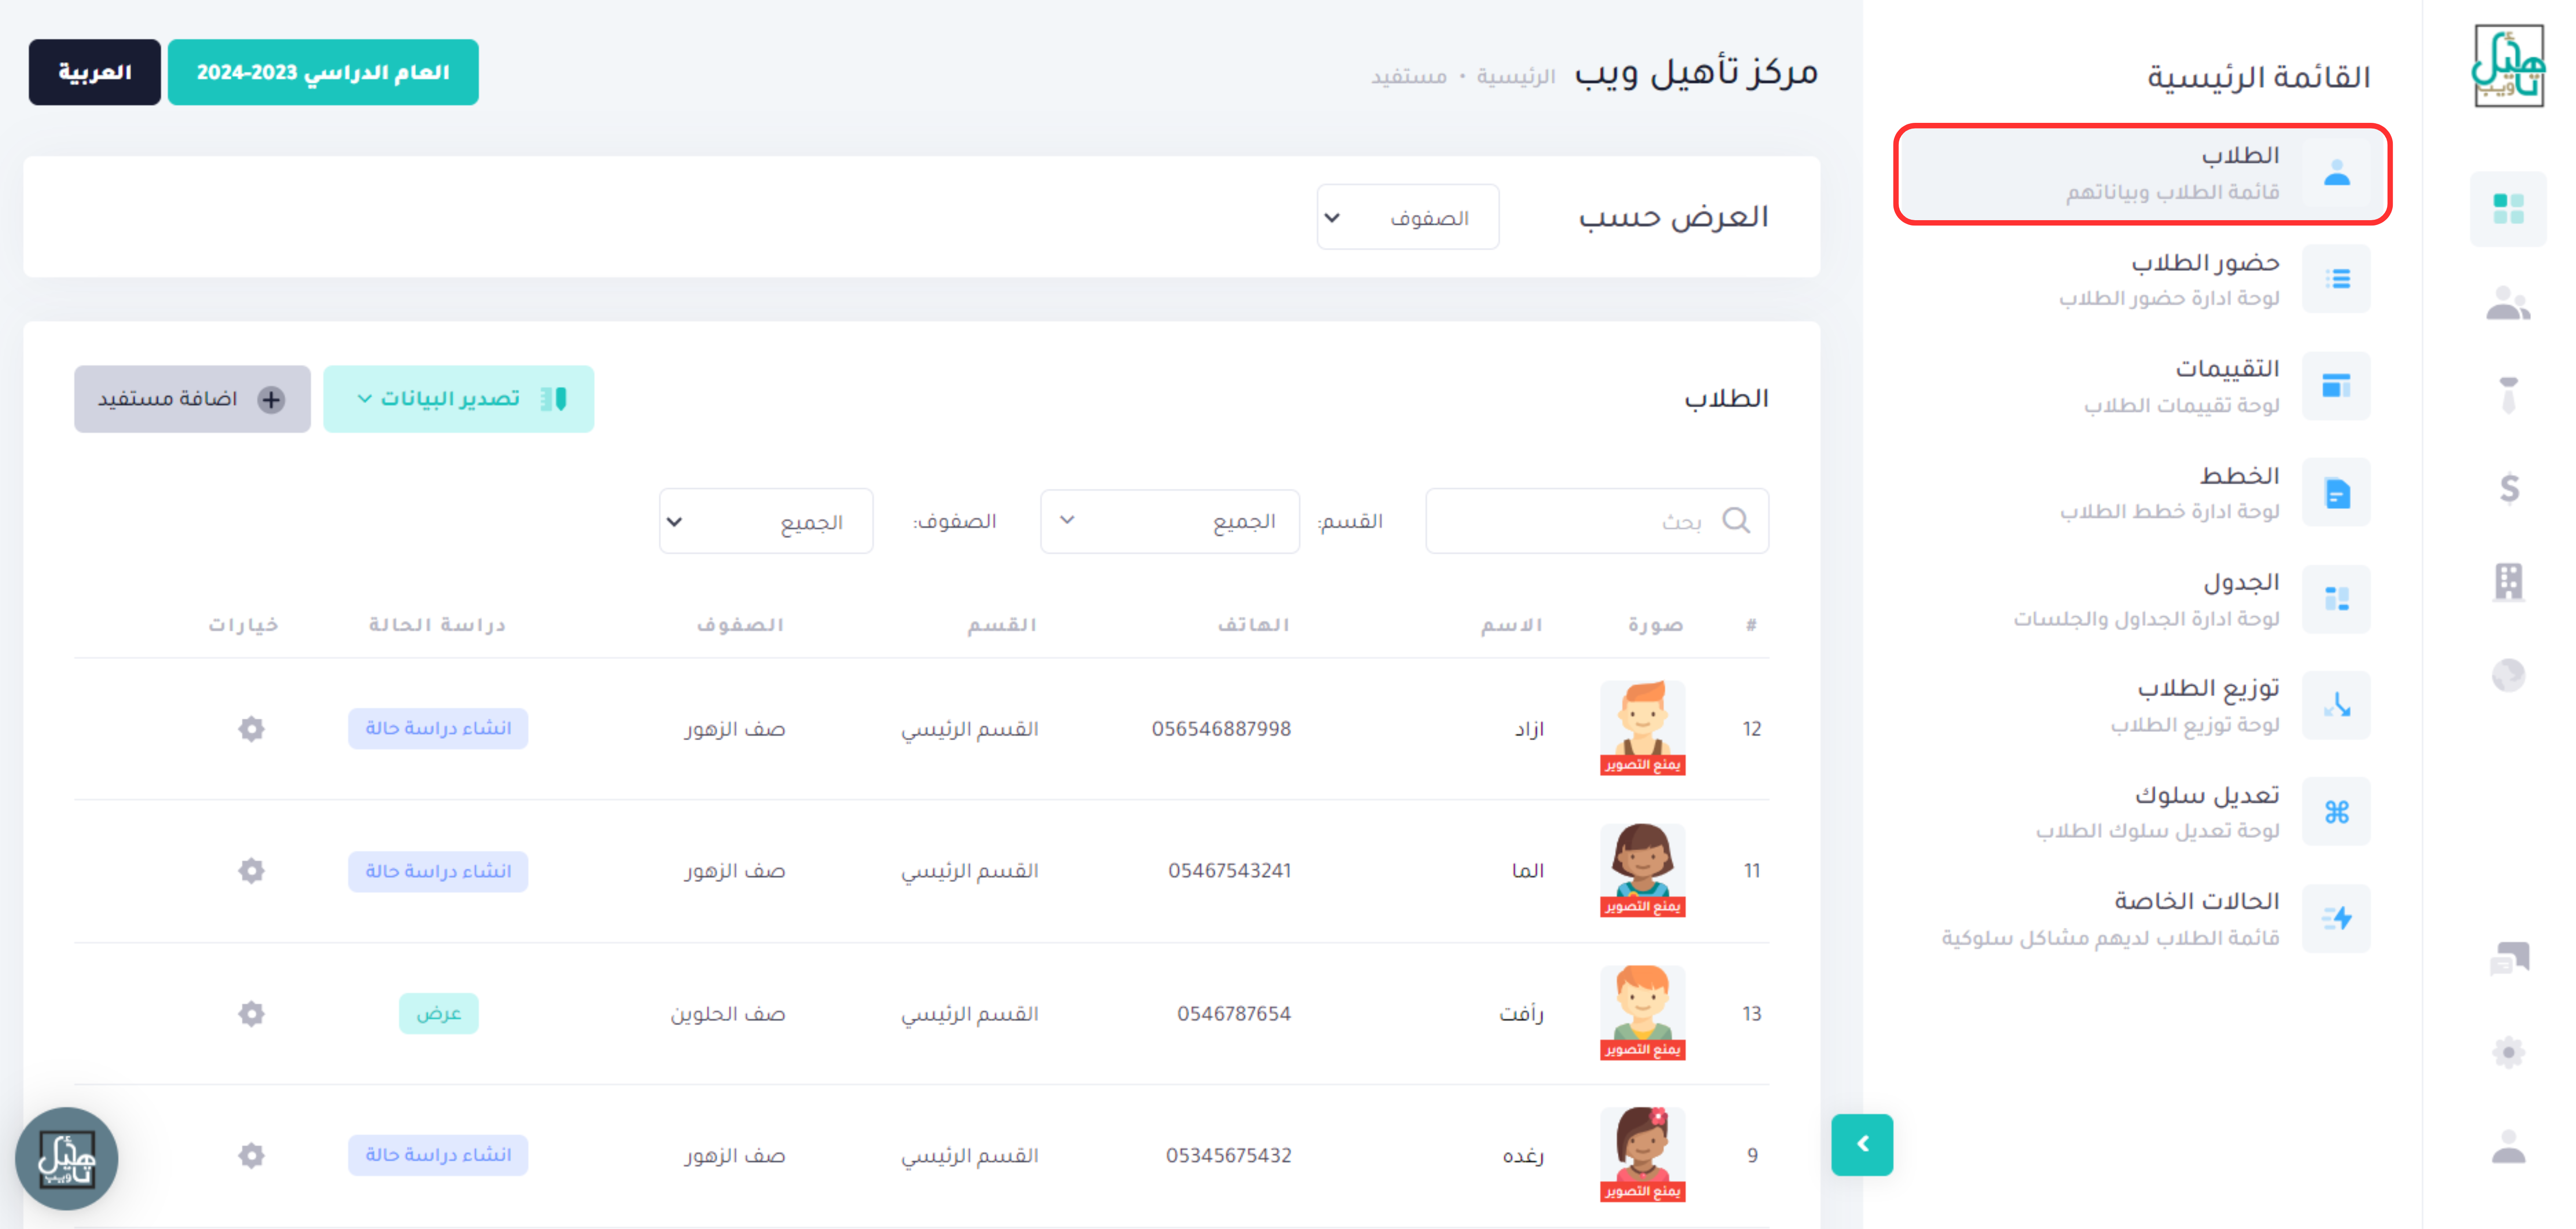Open options gear for student الما

point(251,870)
